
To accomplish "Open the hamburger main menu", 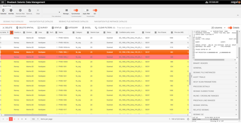I will pos(3,2).
